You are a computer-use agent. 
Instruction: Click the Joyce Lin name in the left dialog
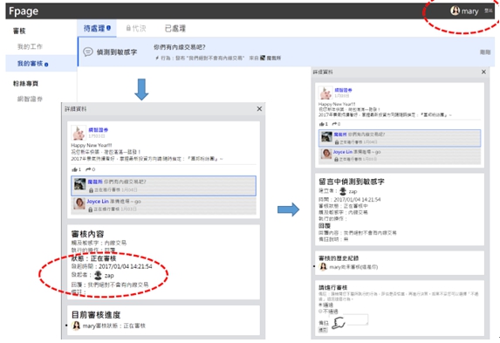tap(98, 202)
